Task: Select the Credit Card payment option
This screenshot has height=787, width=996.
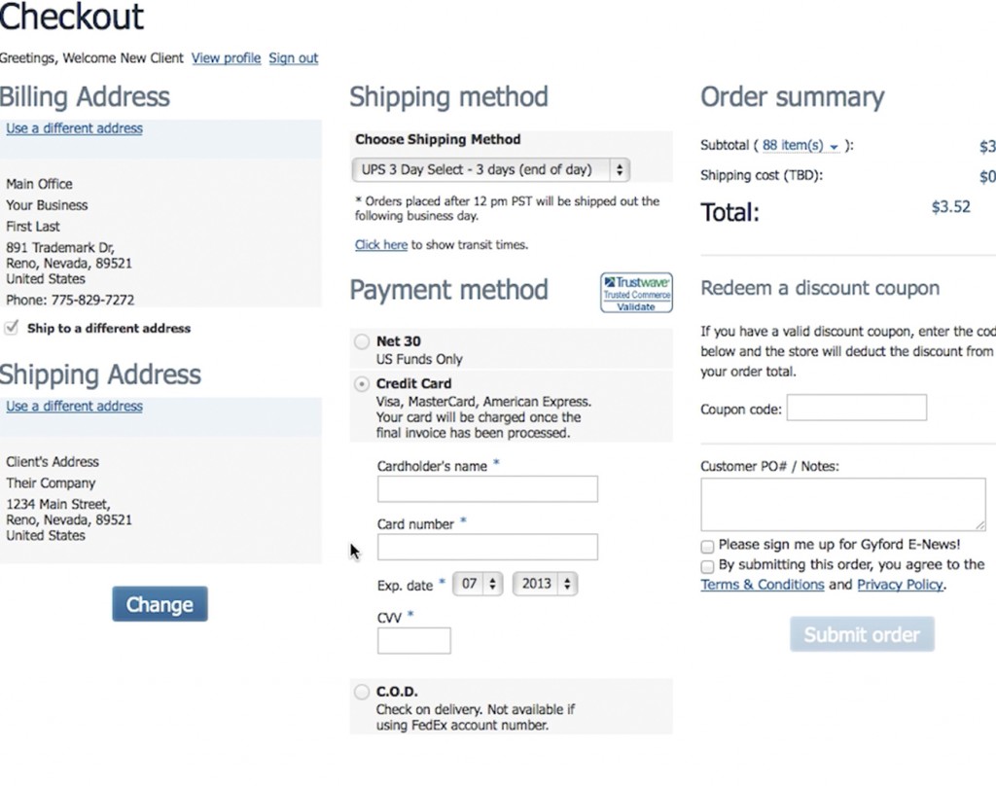Action: pyautogui.click(x=361, y=383)
